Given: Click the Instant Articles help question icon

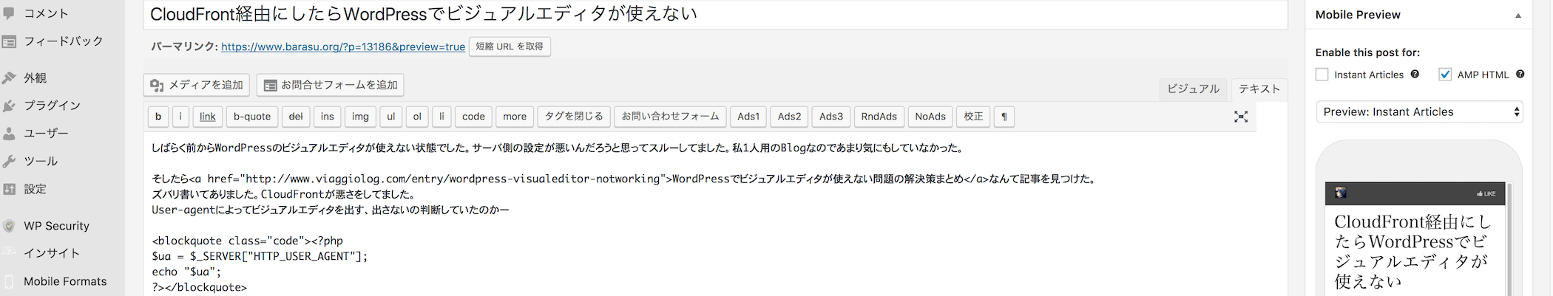Looking at the screenshot, I should 1415,74.
